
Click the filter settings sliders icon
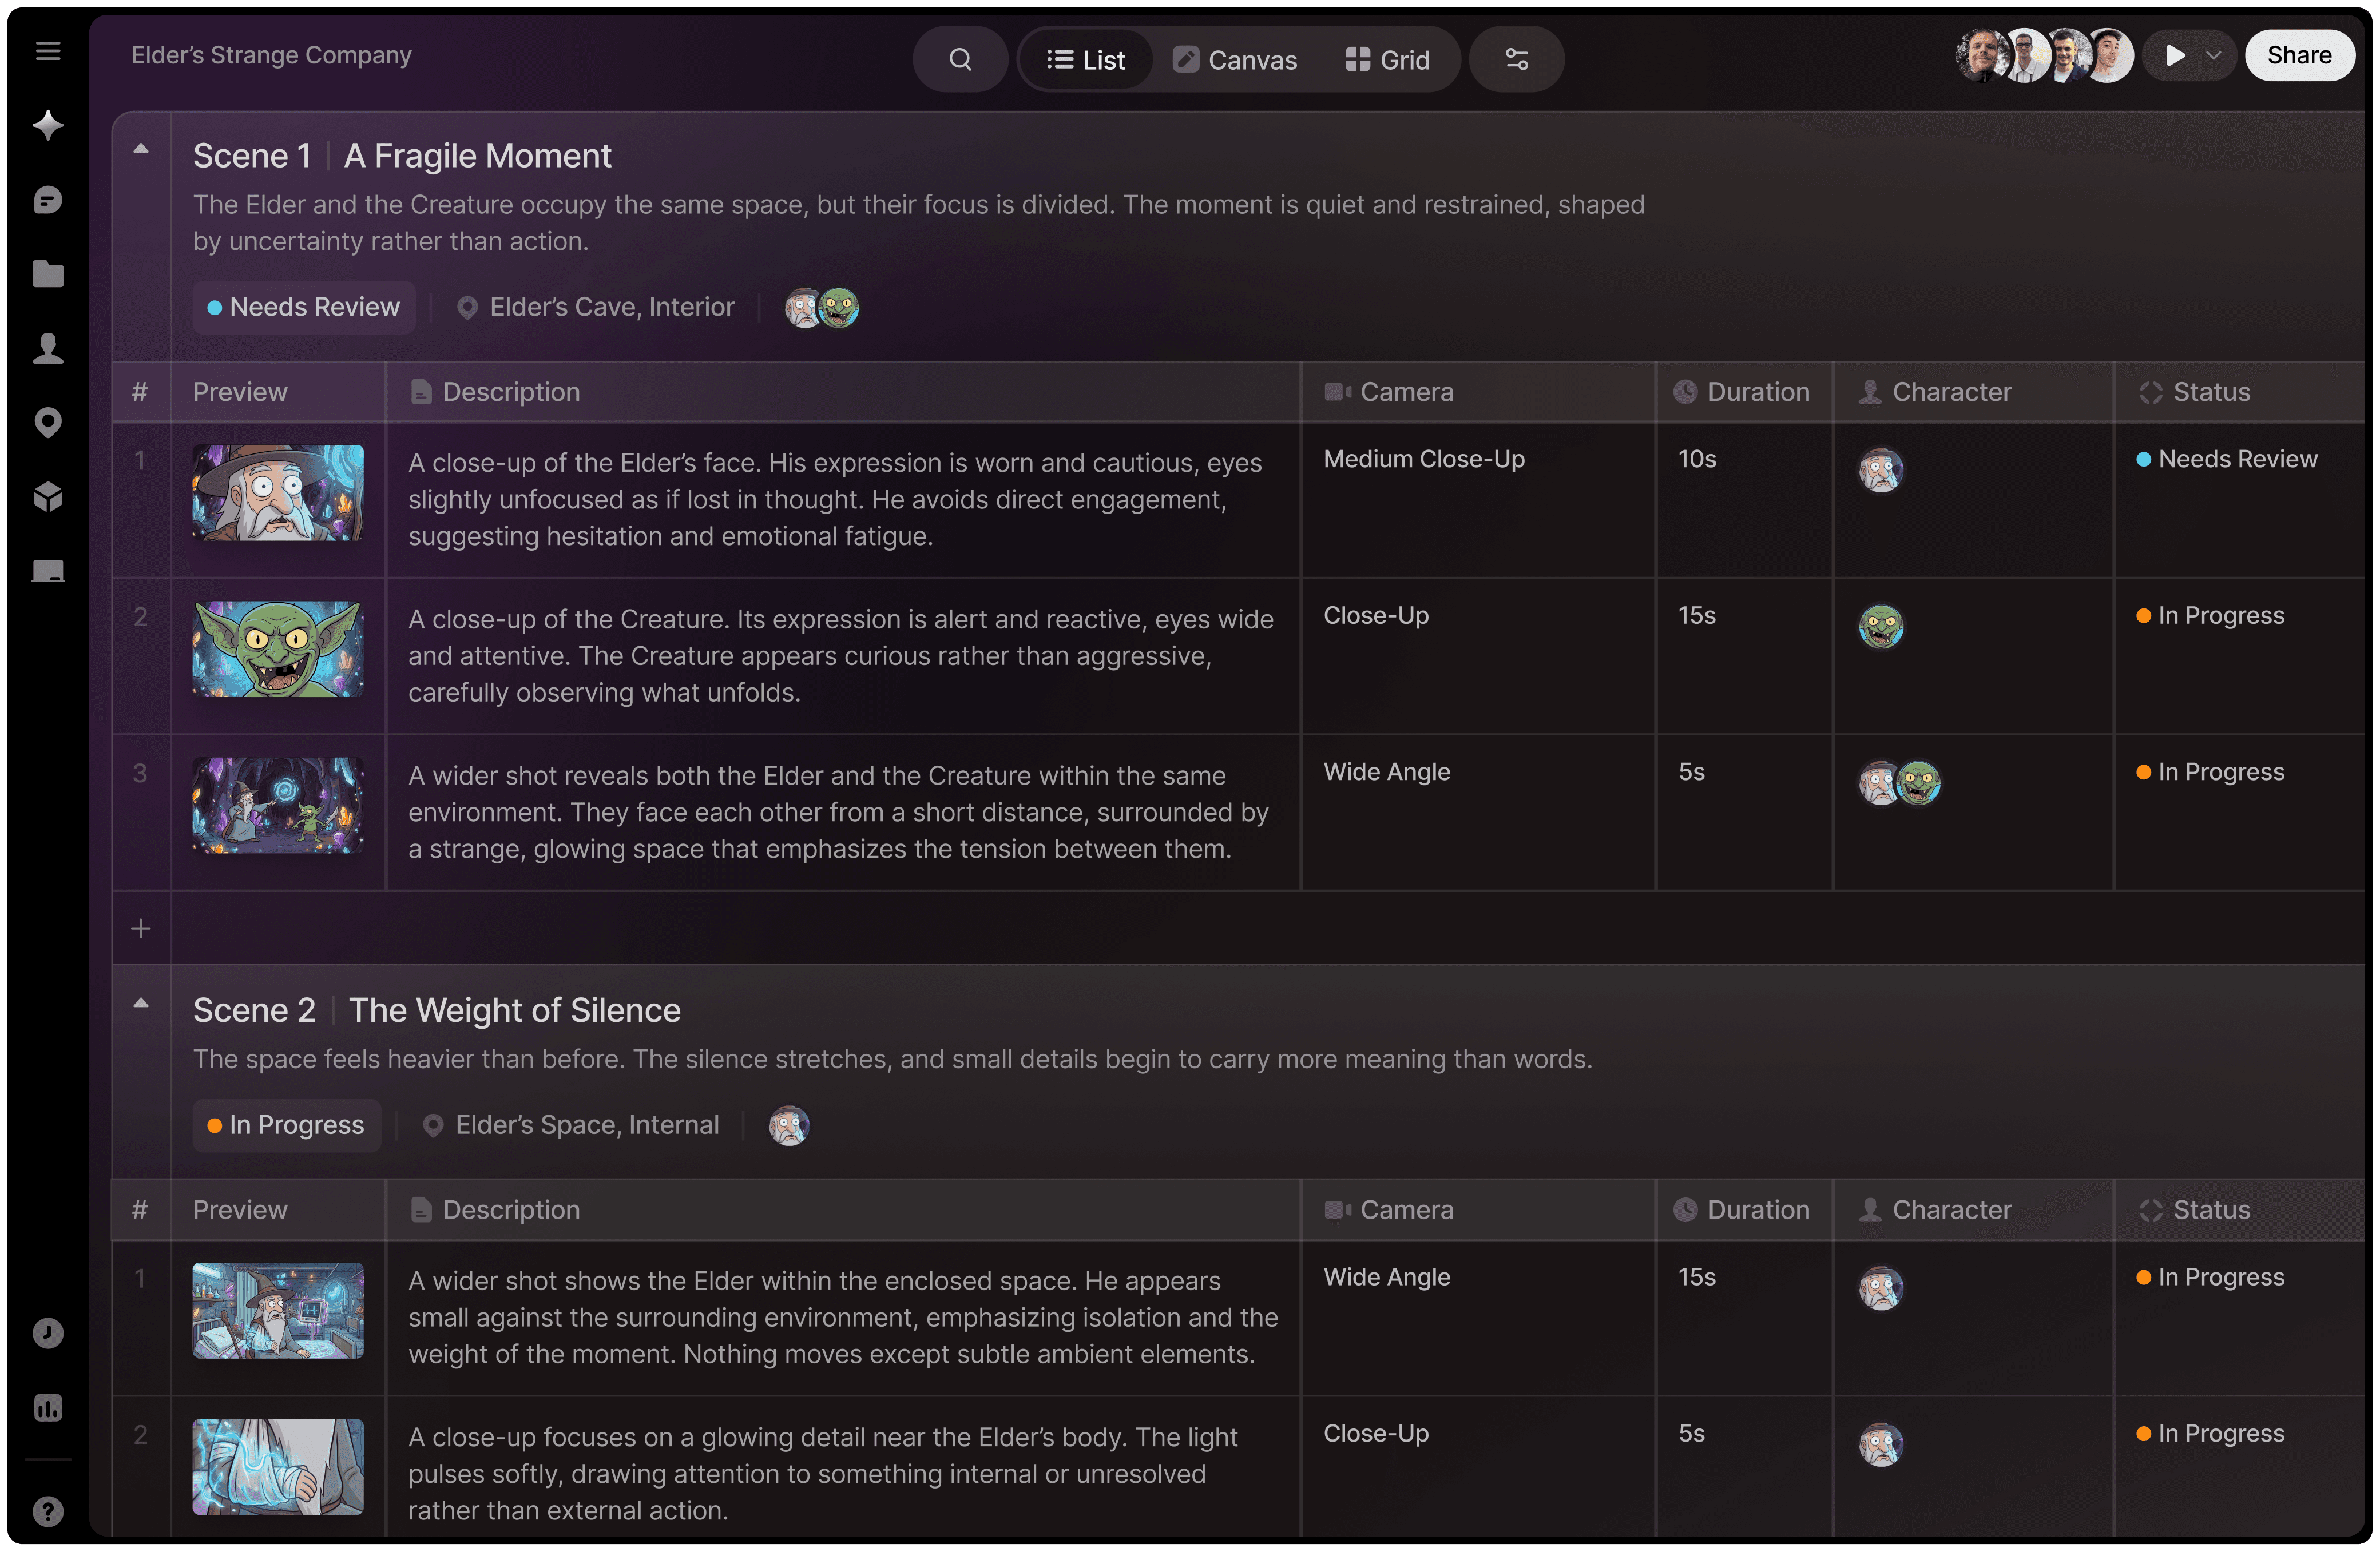click(1516, 60)
